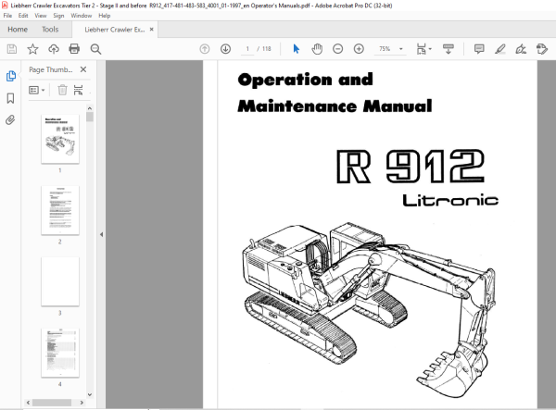
Task: Click the "/ 118" total pages text
Action: coord(264,49)
